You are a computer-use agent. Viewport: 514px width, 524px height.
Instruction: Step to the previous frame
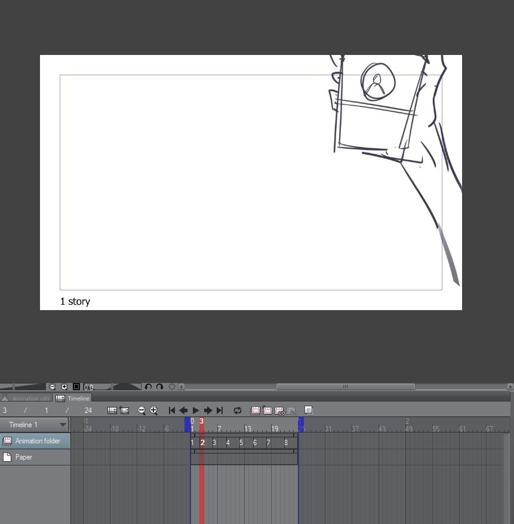pyautogui.click(x=183, y=410)
